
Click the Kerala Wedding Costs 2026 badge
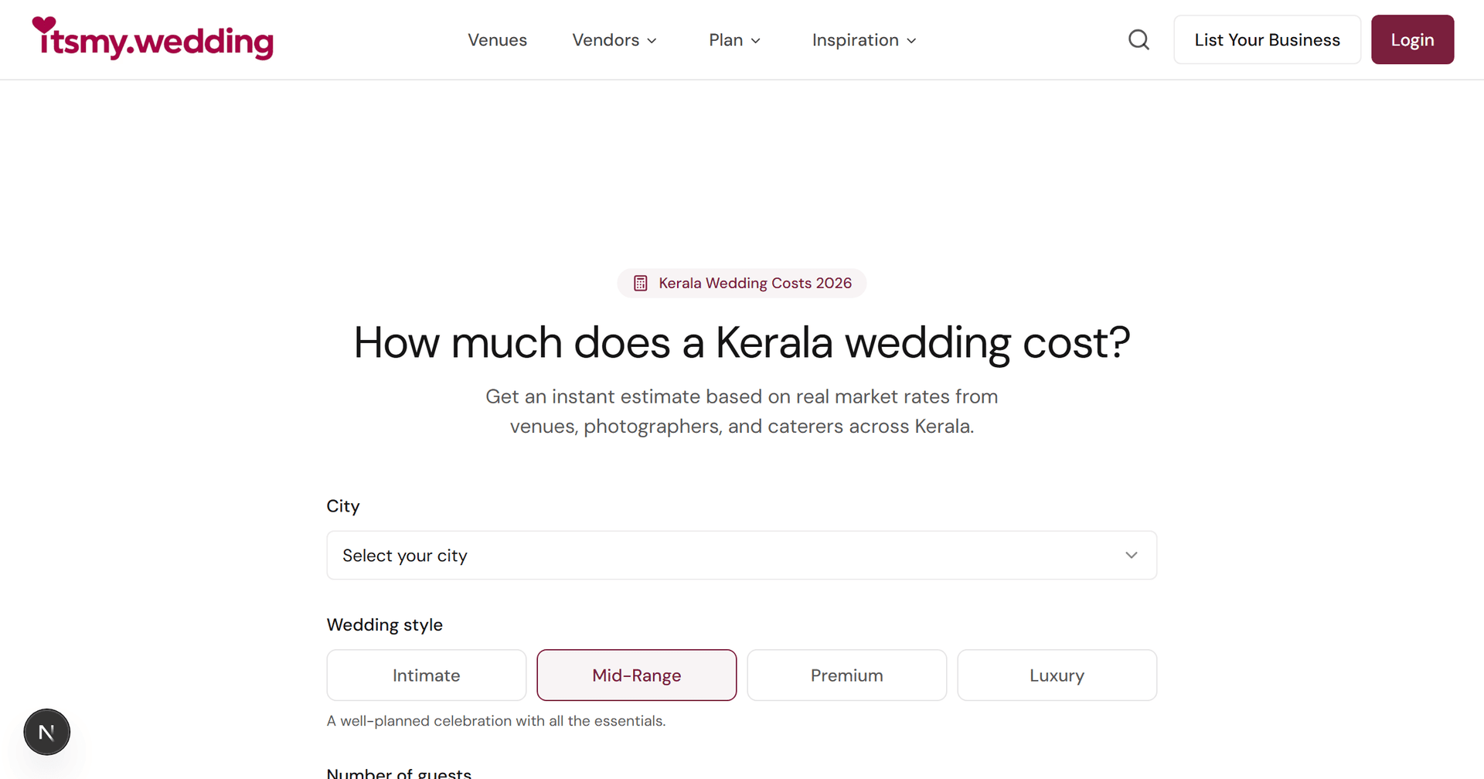click(x=741, y=283)
